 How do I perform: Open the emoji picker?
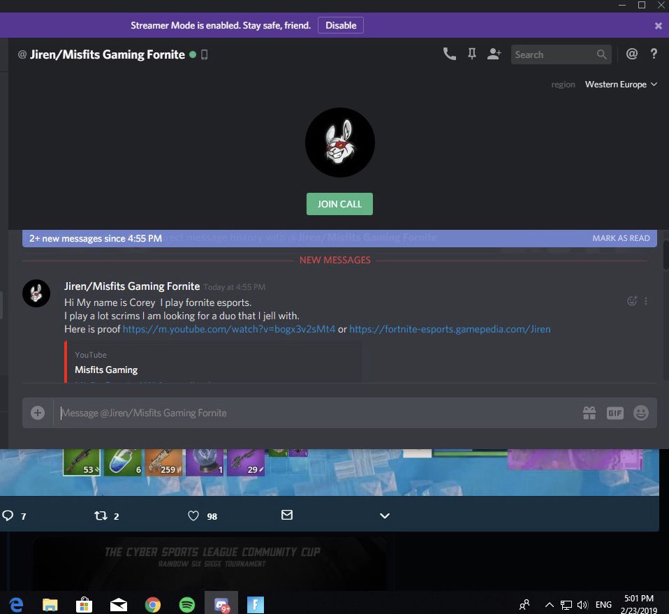(x=641, y=413)
